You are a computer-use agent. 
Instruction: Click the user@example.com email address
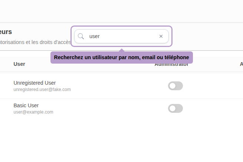(33, 112)
